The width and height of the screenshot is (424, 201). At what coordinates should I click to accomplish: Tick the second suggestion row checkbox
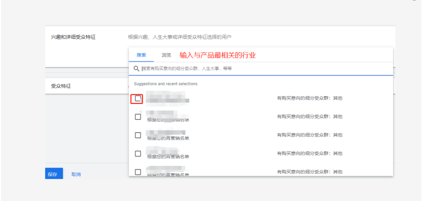(138, 117)
